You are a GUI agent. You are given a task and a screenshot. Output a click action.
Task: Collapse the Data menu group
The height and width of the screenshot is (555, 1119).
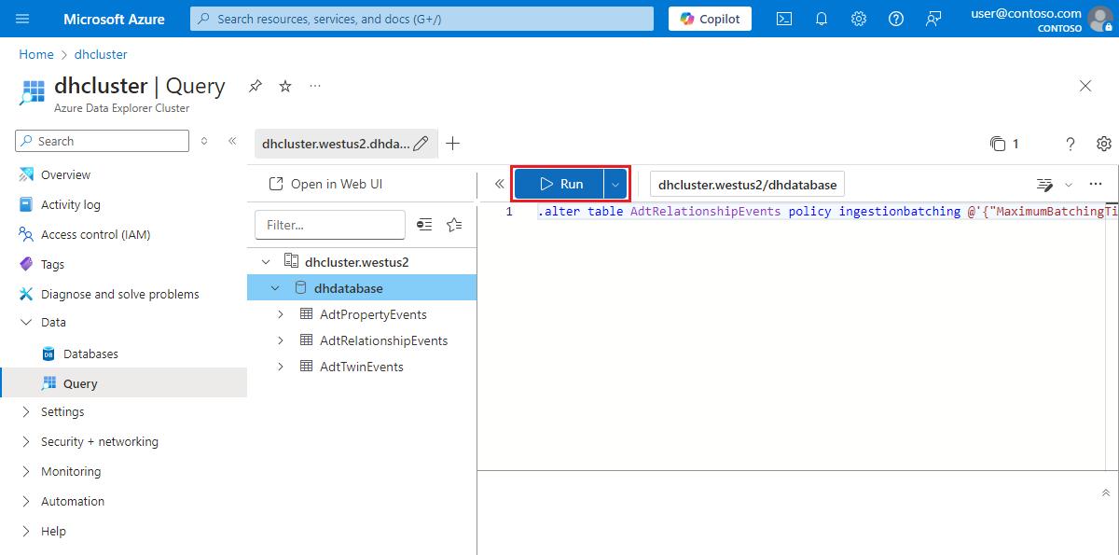click(x=25, y=322)
